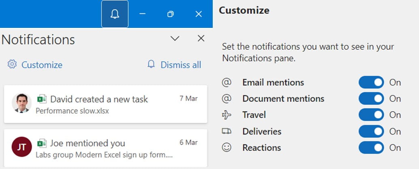The width and height of the screenshot is (419, 169).
Task: Click Excel icon in Joe's notification
Action: pos(42,143)
